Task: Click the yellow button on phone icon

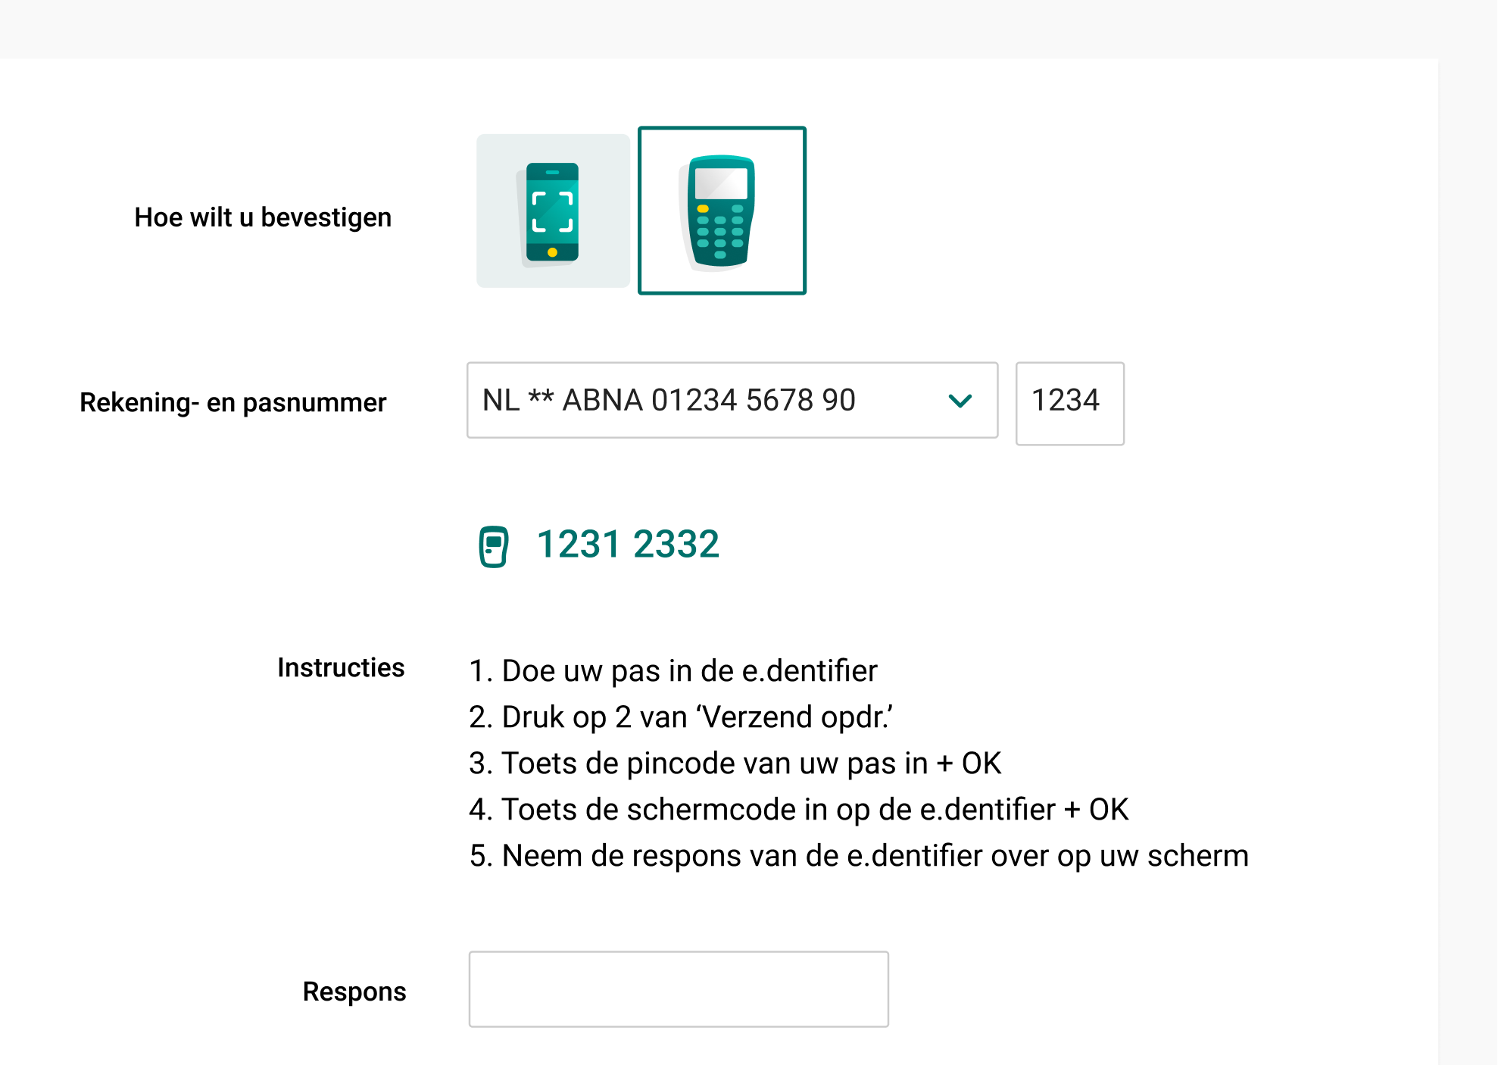Action: coord(552,252)
